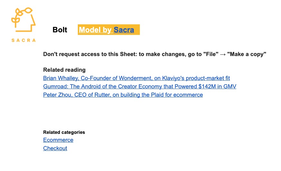
Task: Click the quoted "Make a copy" text
Action: click(247, 54)
